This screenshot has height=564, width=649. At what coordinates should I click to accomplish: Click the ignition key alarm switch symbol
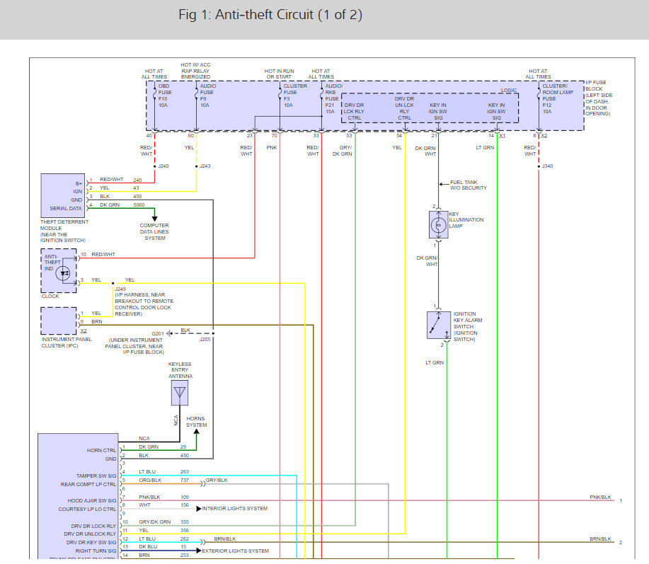[439, 326]
